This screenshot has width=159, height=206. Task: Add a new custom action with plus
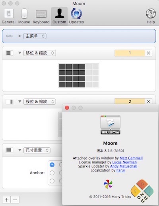tap(6, 200)
